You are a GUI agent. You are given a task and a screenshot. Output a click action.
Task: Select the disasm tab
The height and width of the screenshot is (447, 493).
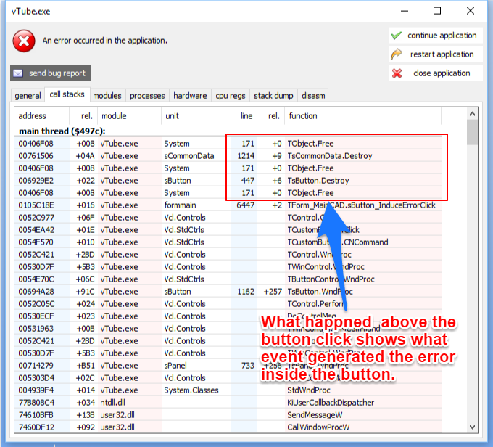click(x=313, y=96)
